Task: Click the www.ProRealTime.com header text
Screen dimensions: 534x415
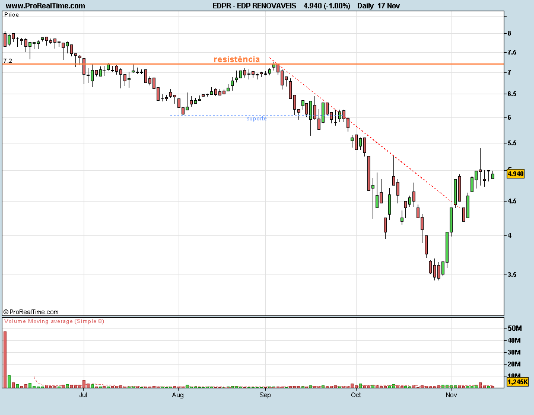Action: 45,6
